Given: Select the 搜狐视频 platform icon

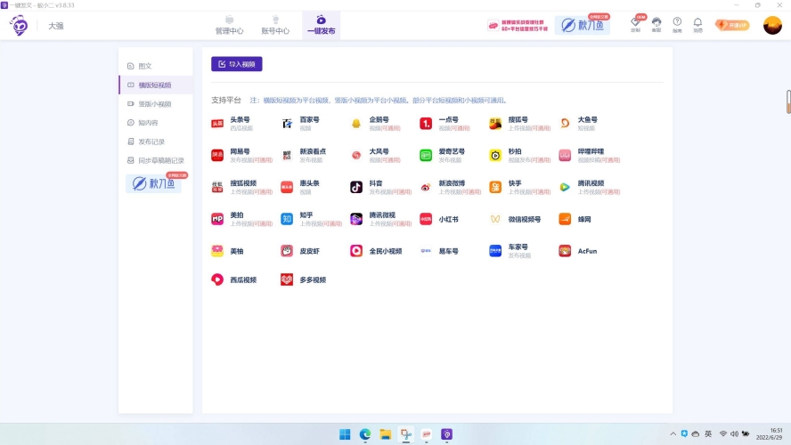Looking at the screenshot, I should [x=217, y=187].
